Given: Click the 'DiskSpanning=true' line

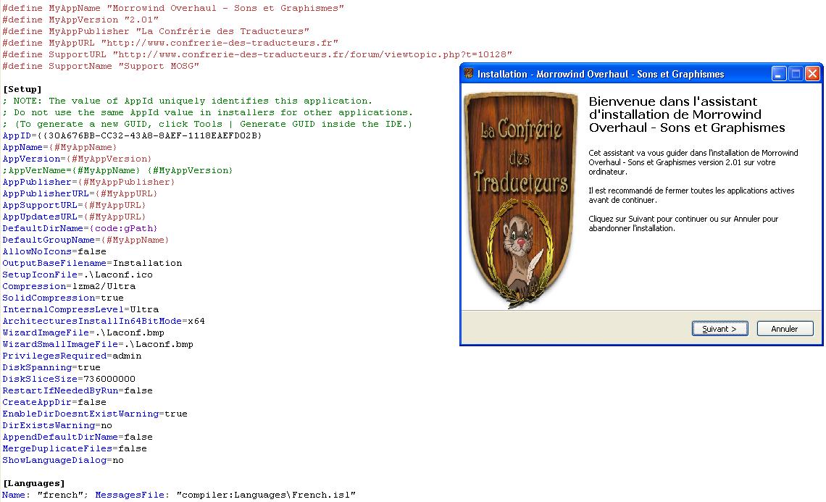Looking at the screenshot, I should tap(51, 367).
